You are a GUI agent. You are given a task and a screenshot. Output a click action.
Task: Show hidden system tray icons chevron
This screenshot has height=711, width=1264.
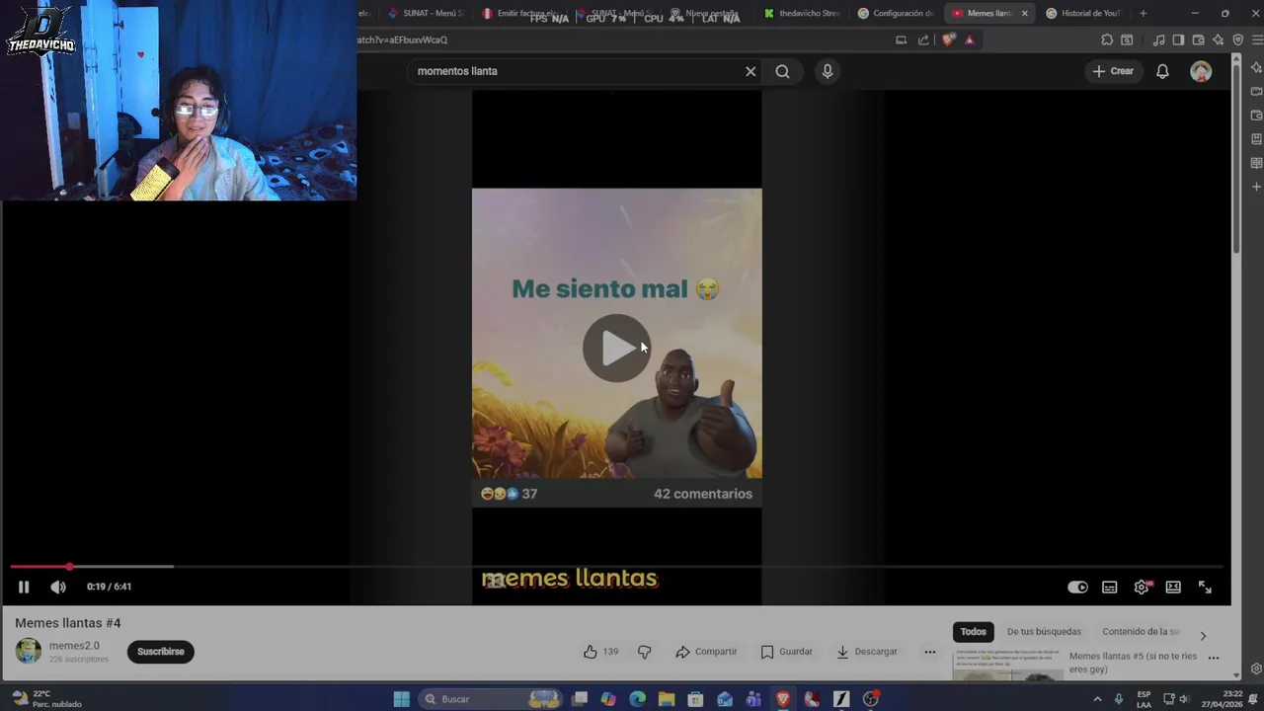(x=1097, y=699)
